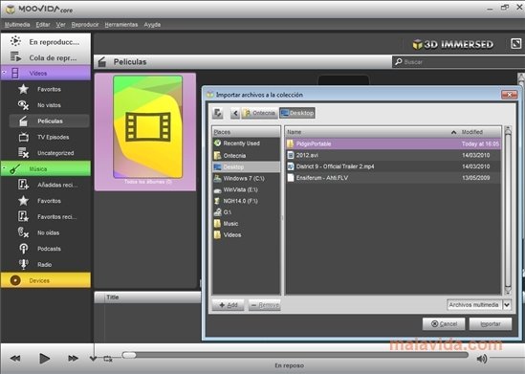Click the type-a-file-name pencil icon
The height and width of the screenshot is (374, 525).
(218, 113)
